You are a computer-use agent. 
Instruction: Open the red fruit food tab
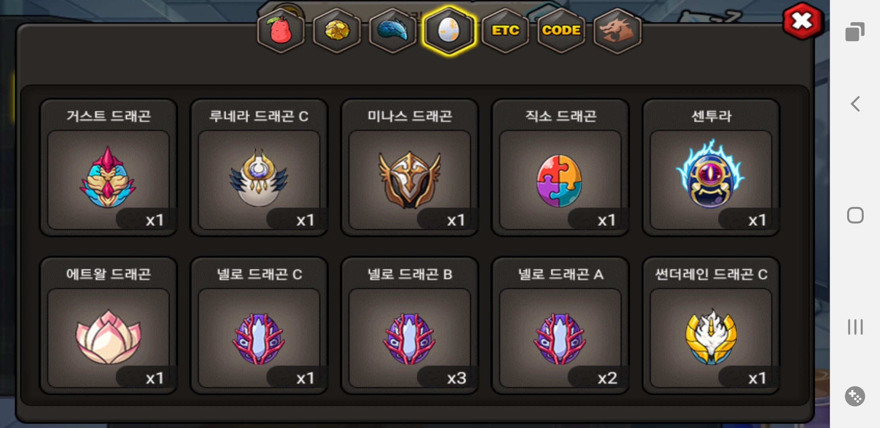point(281,31)
